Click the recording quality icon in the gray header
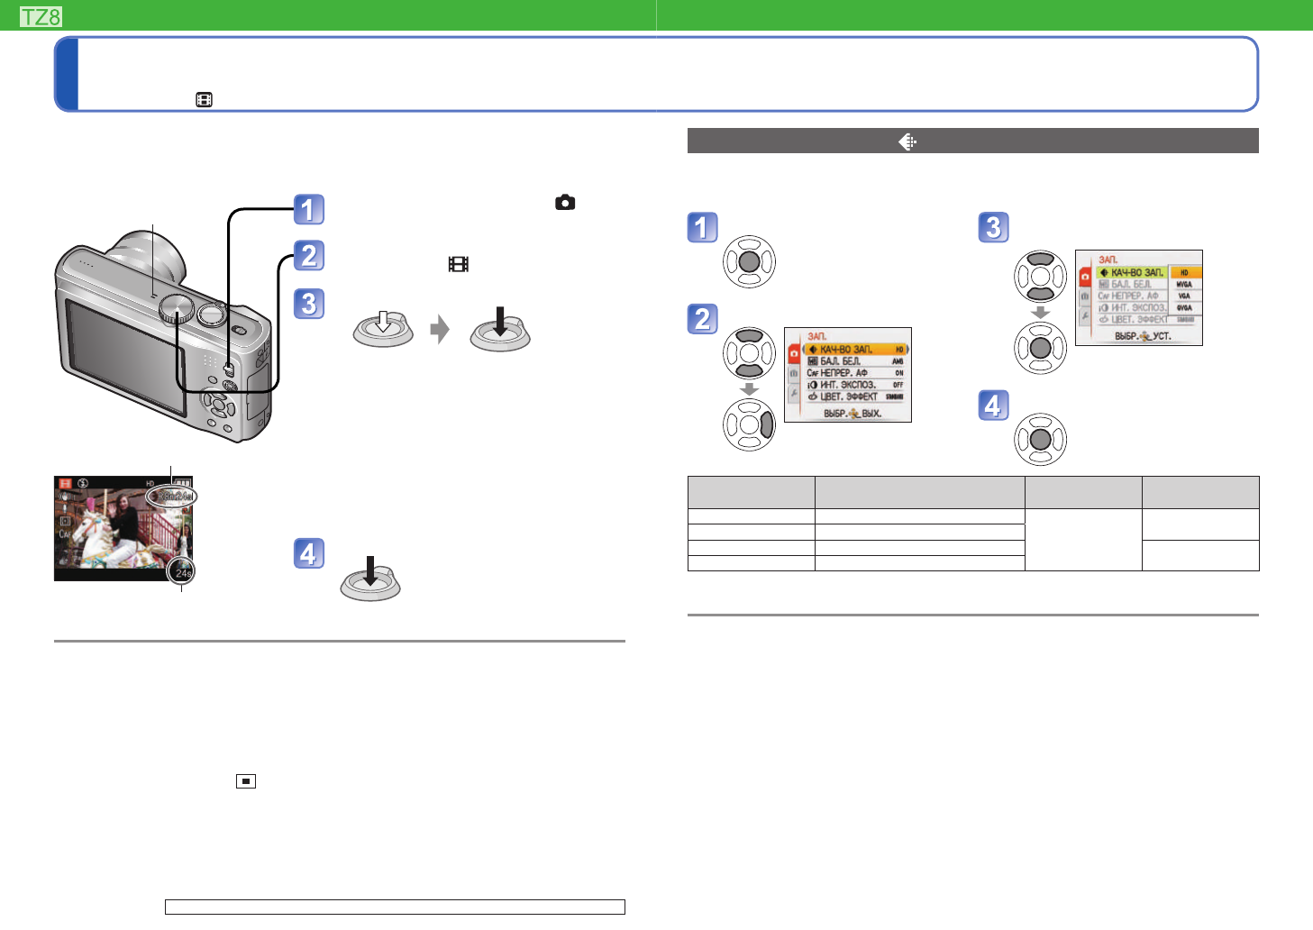Image resolution: width=1313 pixels, height=930 pixels. [x=907, y=141]
